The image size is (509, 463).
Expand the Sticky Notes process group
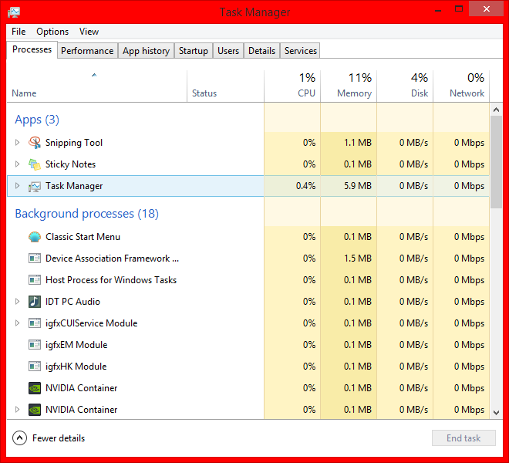(17, 164)
